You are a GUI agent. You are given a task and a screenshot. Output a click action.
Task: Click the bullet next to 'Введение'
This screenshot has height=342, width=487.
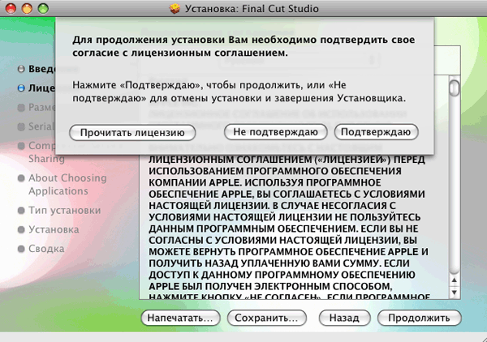point(21,69)
